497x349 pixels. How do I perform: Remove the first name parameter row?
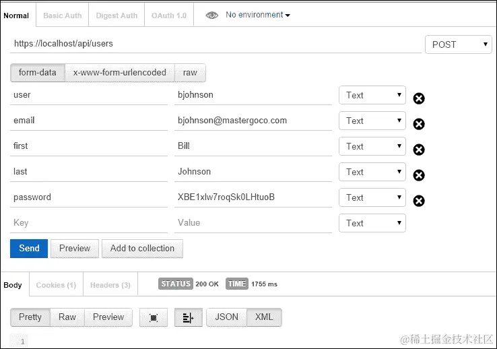tap(419, 150)
